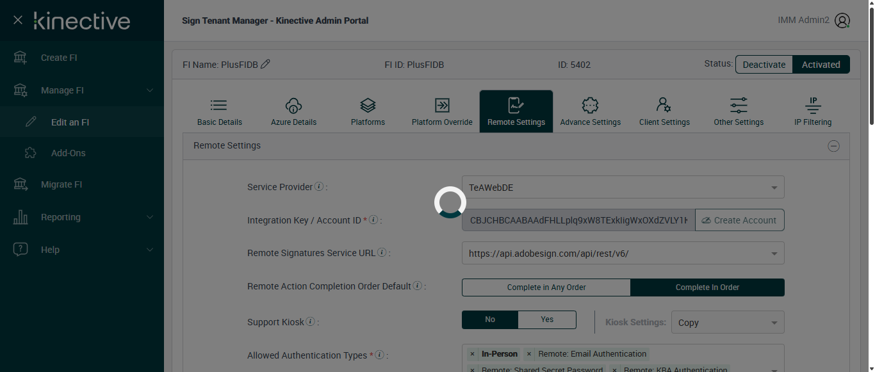The height and width of the screenshot is (372, 875).
Task: Click IMM Admin2 user name
Action: [x=804, y=20]
